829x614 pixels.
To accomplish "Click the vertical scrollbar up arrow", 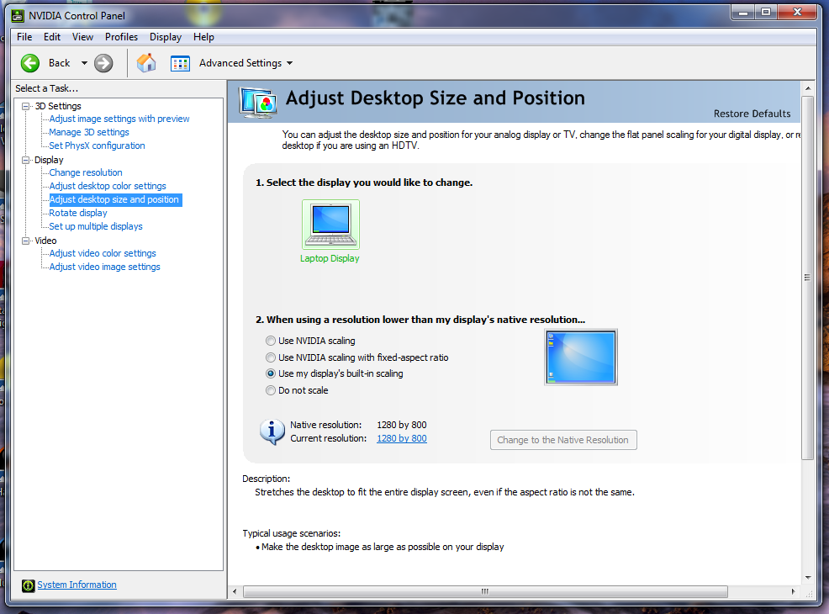I will (x=807, y=87).
